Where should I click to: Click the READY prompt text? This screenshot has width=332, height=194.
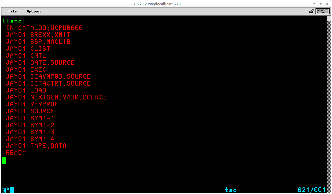(16, 153)
